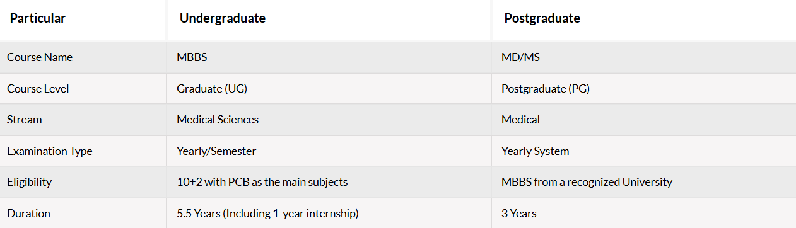Click the Particular column header
This screenshot has width=796, height=228.
[37, 18]
